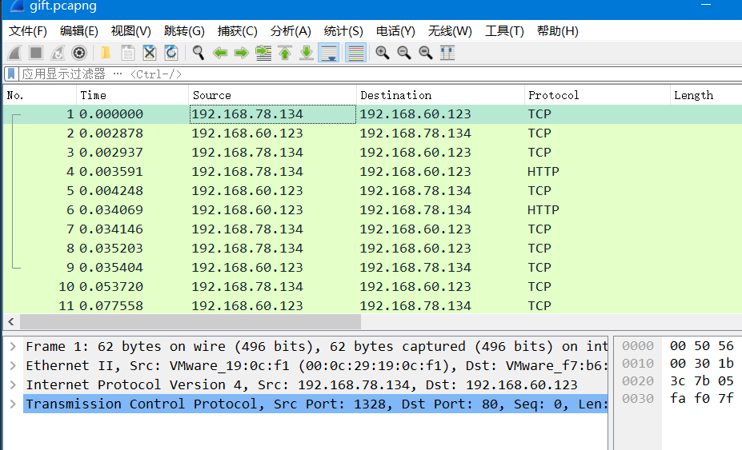Select packet row with time 0.002878
This screenshot has height=450, width=742.
372,133
